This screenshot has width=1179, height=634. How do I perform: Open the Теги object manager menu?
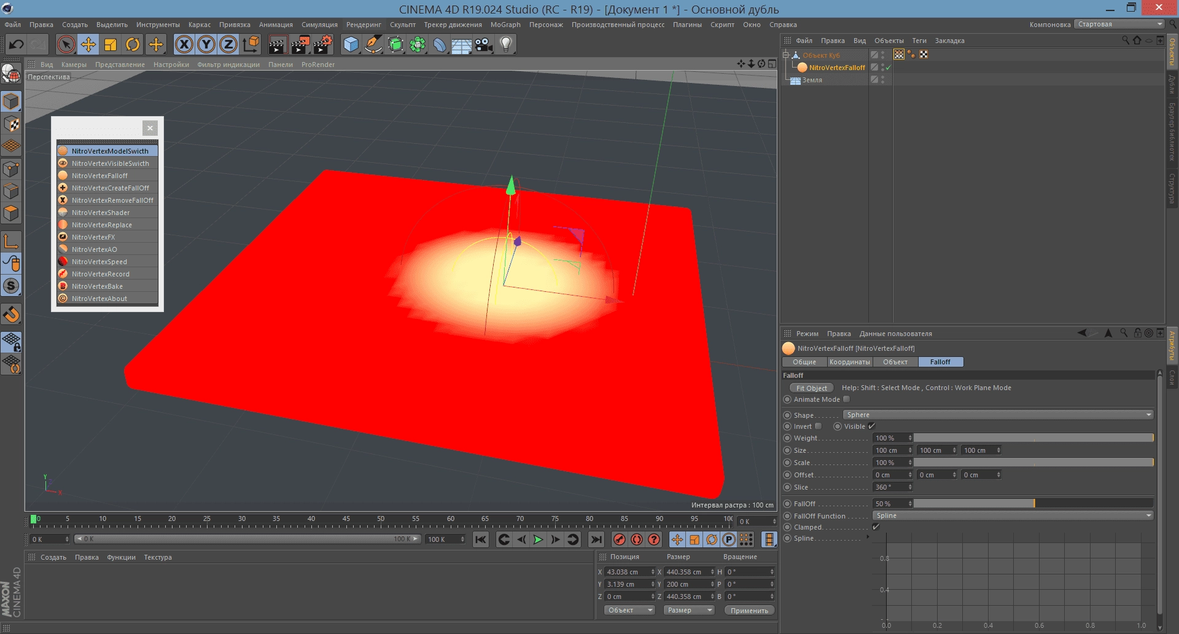[919, 41]
